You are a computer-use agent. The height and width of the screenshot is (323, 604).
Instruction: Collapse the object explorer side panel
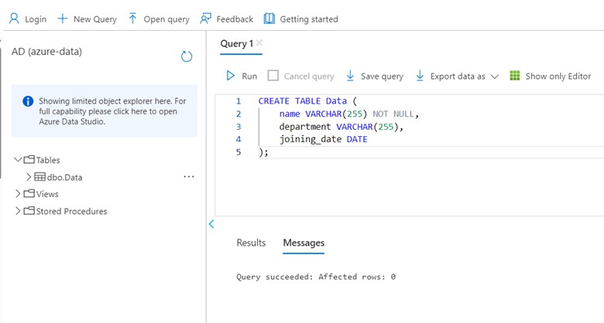211,224
